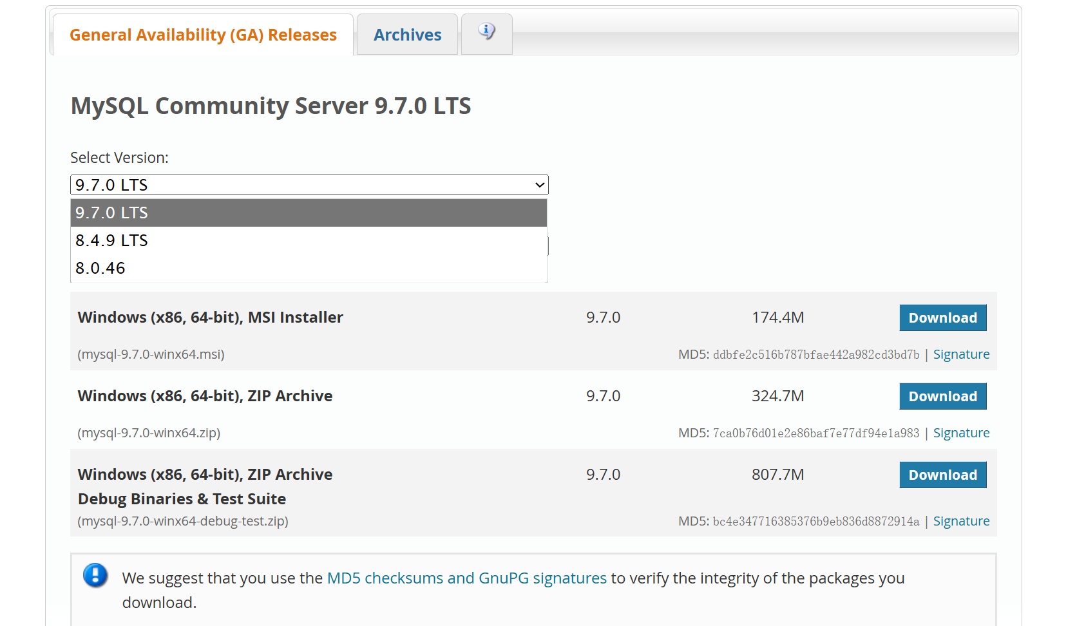Click the file name (mysql-9.7.0-winx64-debug-test.zip)
Viewport: 1086px width, 626px height.
click(183, 521)
